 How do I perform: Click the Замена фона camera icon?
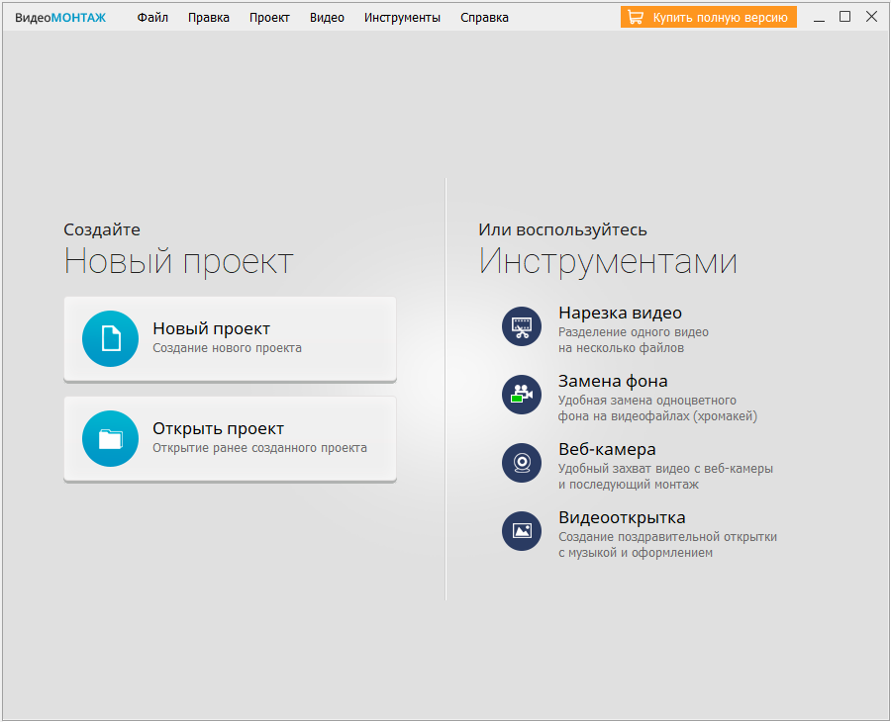[x=522, y=395]
